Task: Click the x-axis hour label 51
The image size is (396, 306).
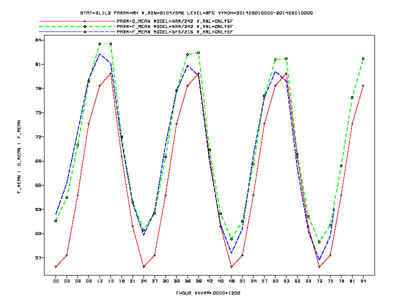Action: [242, 281]
